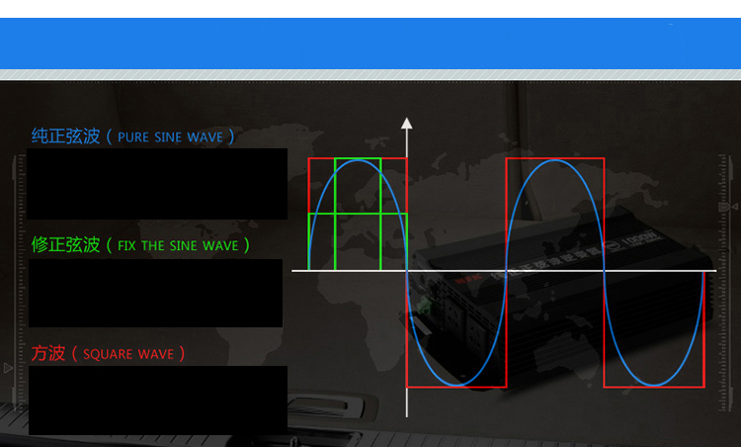
Task: Click the upward arrowhead on the vertical axis
Action: [x=406, y=124]
